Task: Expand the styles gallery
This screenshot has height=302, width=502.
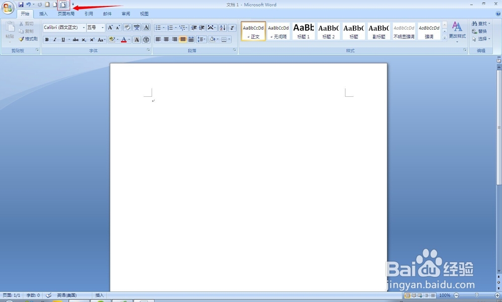Action: coord(444,38)
